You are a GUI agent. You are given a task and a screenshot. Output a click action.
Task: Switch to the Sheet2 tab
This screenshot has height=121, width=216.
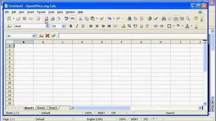(41, 108)
